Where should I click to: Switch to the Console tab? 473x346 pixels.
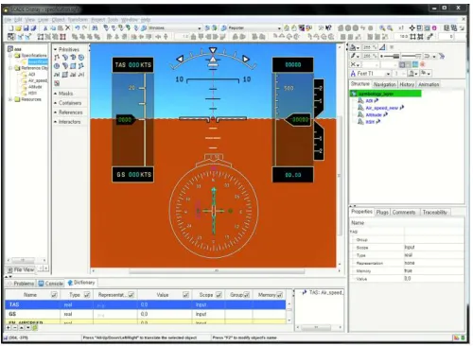[51, 284]
